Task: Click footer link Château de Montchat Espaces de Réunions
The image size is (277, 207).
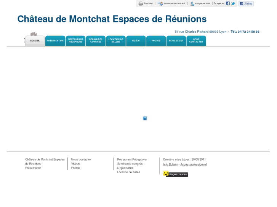Action: point(45,161)
